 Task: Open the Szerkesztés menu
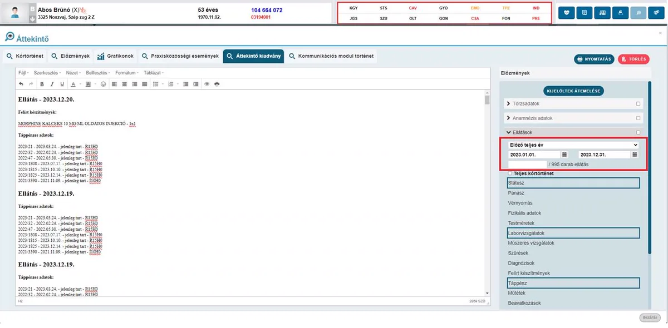(x=46, y=73)
